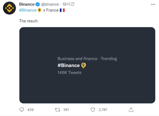
Task: Click the 439 replies count
Action: click(30, 110)
